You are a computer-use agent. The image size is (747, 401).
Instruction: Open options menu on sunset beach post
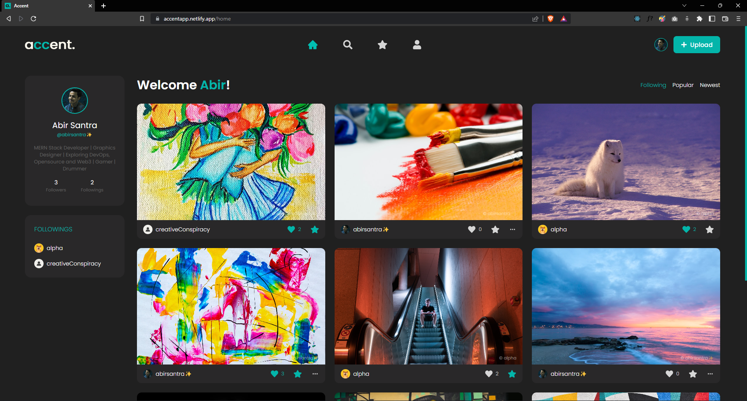[x=710, y=374]
